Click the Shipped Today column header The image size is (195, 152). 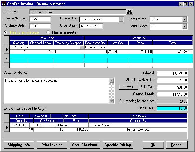coord(41,43)
